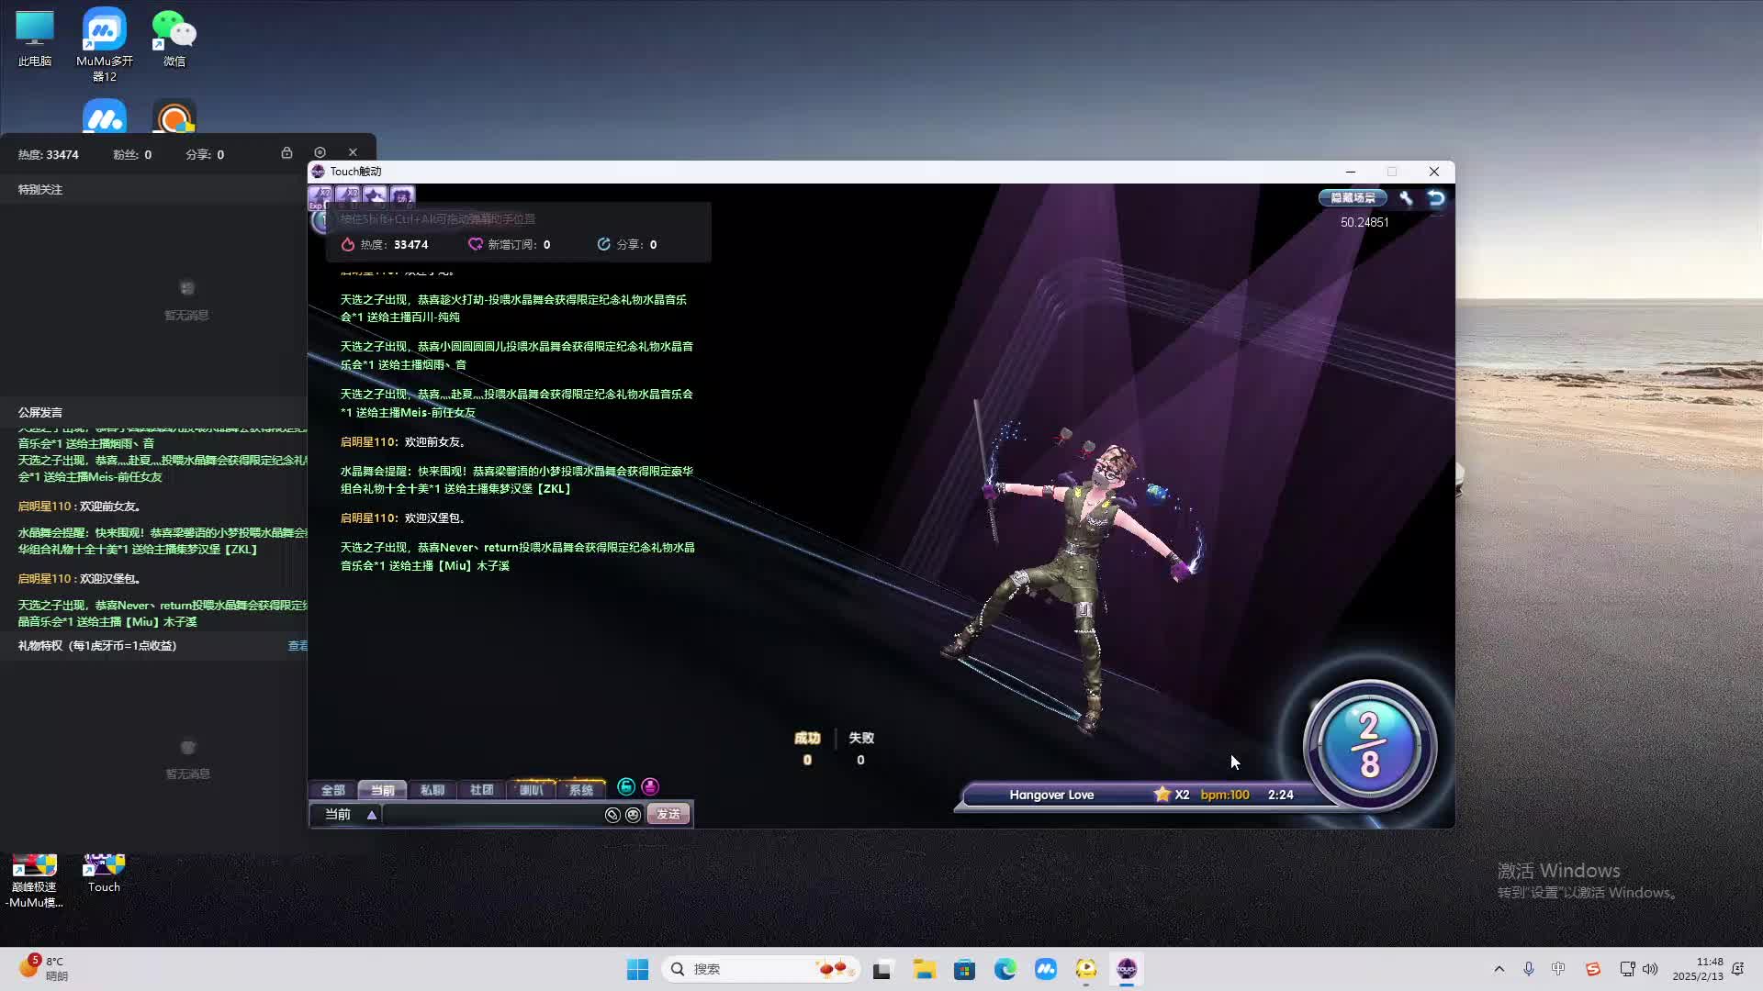Switch to the 全部 chat tab
The height and width of the screenshot is (991, 1763).
(332, 790)
